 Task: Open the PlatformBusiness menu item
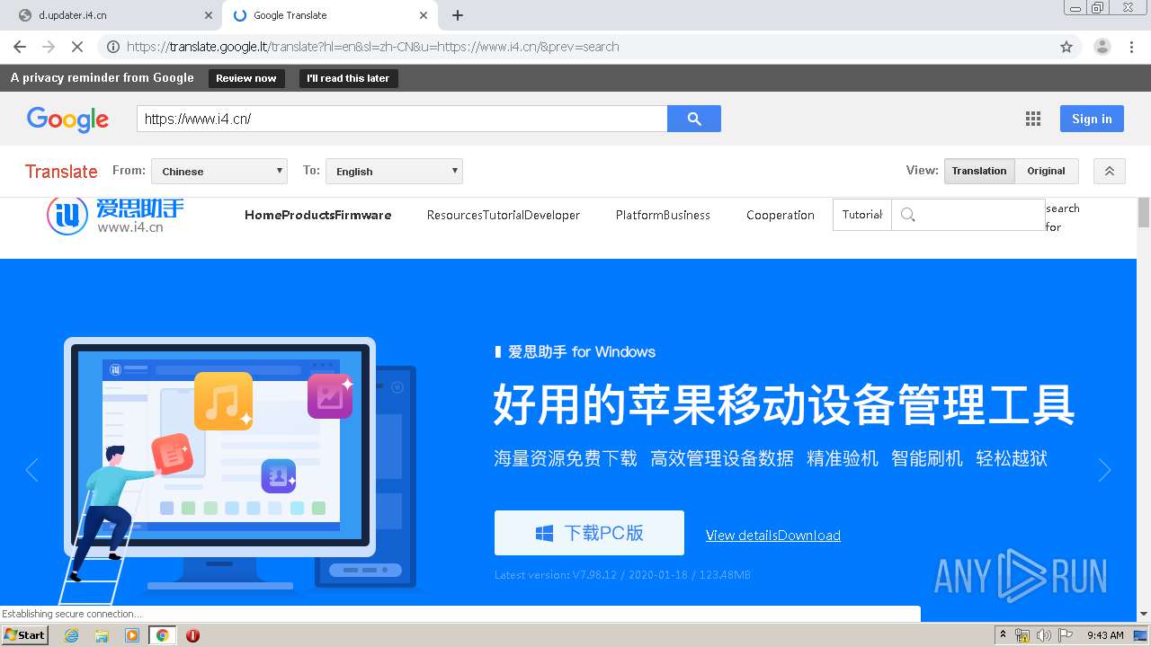tap(663, 215)
